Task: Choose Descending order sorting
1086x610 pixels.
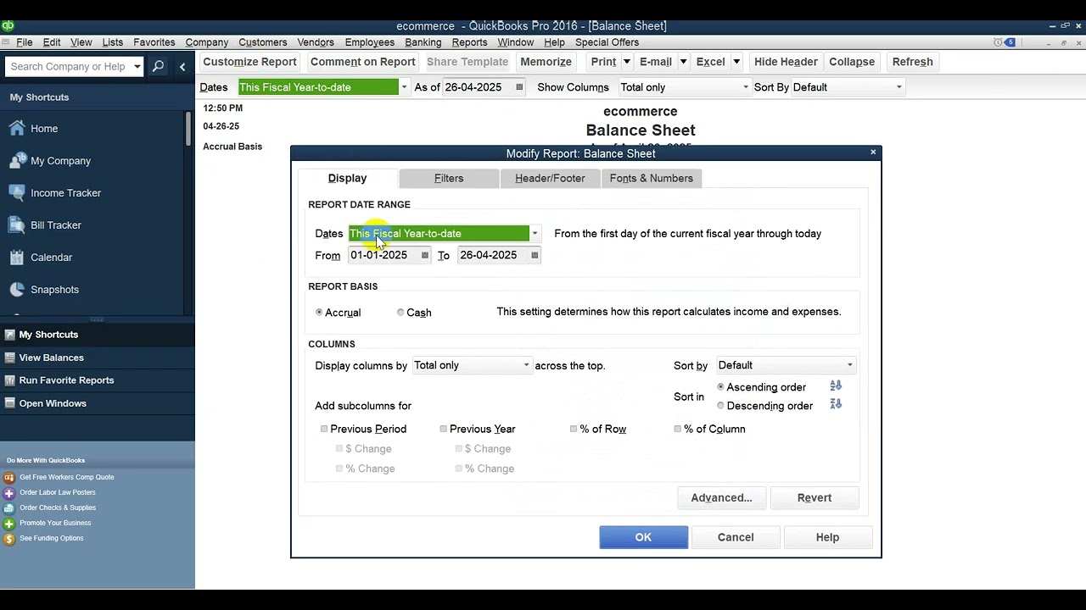Action: point(721,406)
